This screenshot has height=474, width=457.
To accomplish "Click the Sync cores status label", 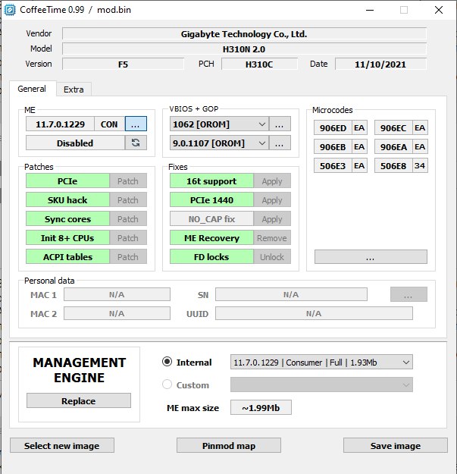I will 67,219.
